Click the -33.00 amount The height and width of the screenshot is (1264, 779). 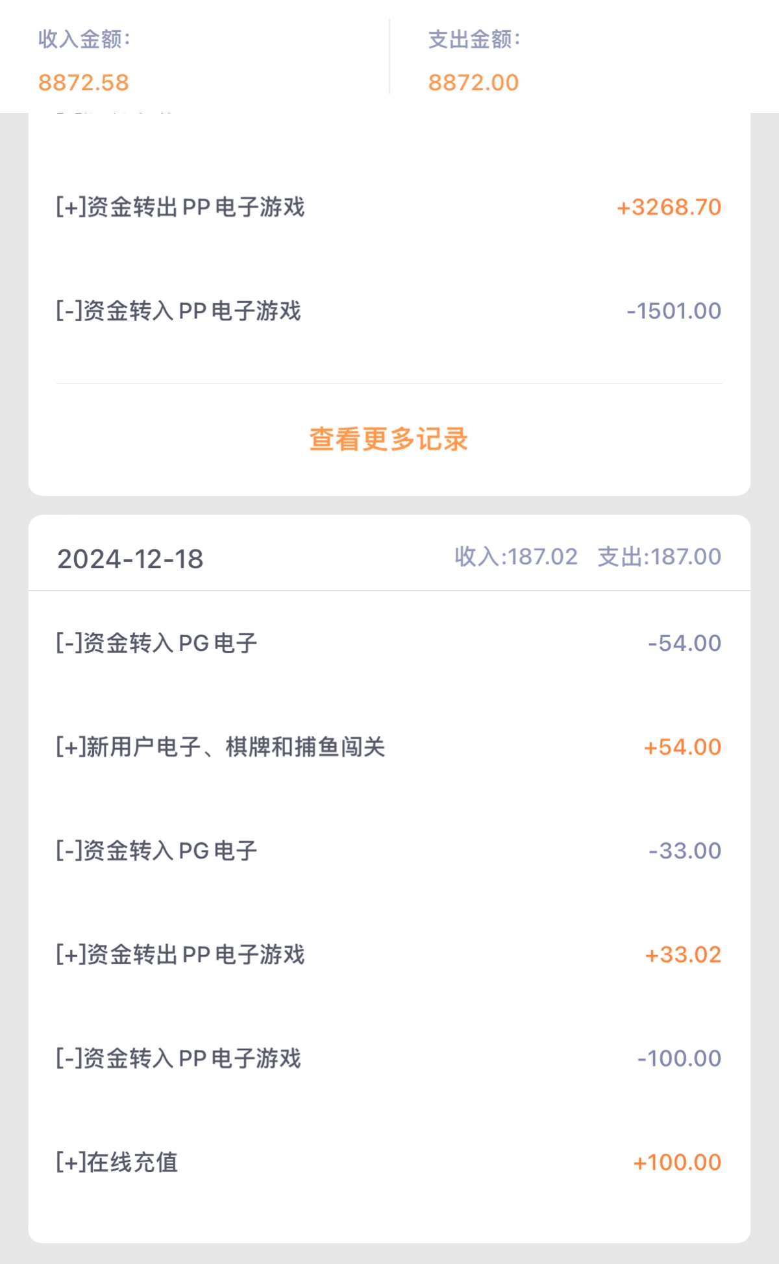coord(685,851)
